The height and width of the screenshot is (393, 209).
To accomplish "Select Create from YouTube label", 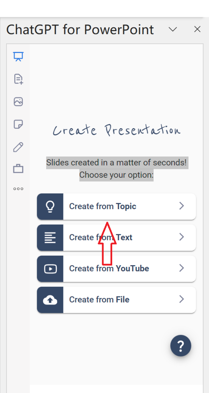I will (109, 268).
